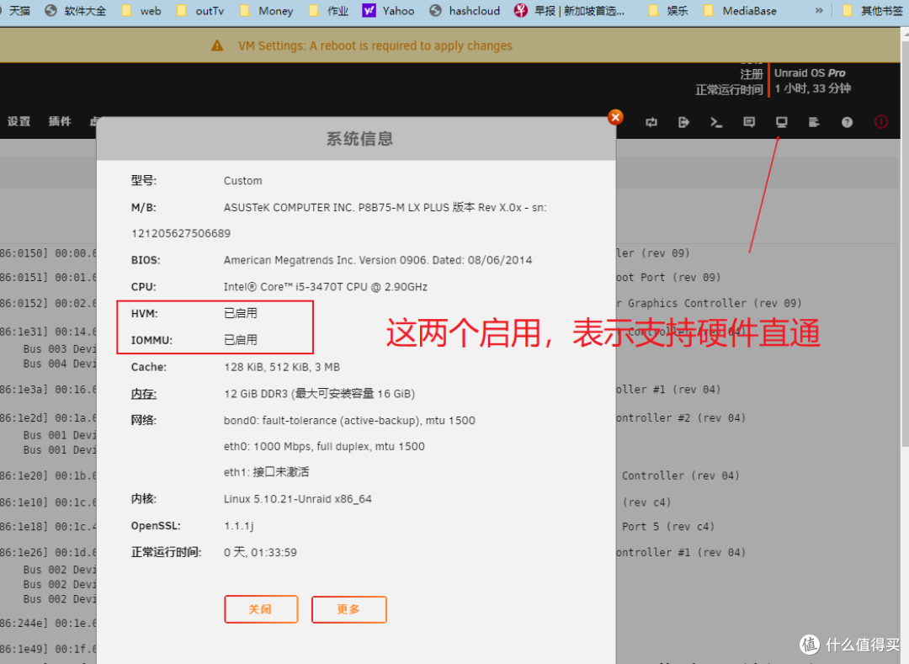Viewport: 909px width, 664px height.
Task: Open the Yahoo bookmark
Action: click(x=388, y=10)
